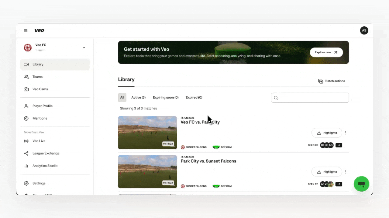The height and width of the screenshot is (218, 389).
Task: Click the Mentions at-sign icon
Action: click(26, 118)
